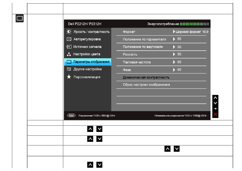Select the Тактовая частота setting
The image size is (242, 171).
point(136,62)
